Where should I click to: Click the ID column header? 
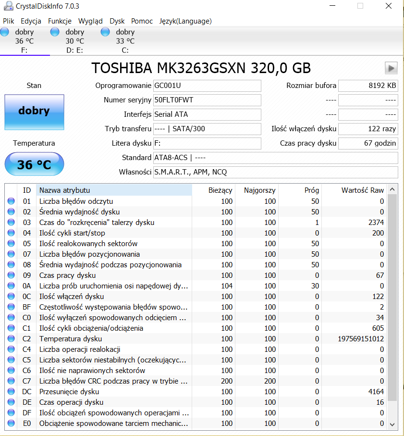pyautogui.click(x=27, y=190)
